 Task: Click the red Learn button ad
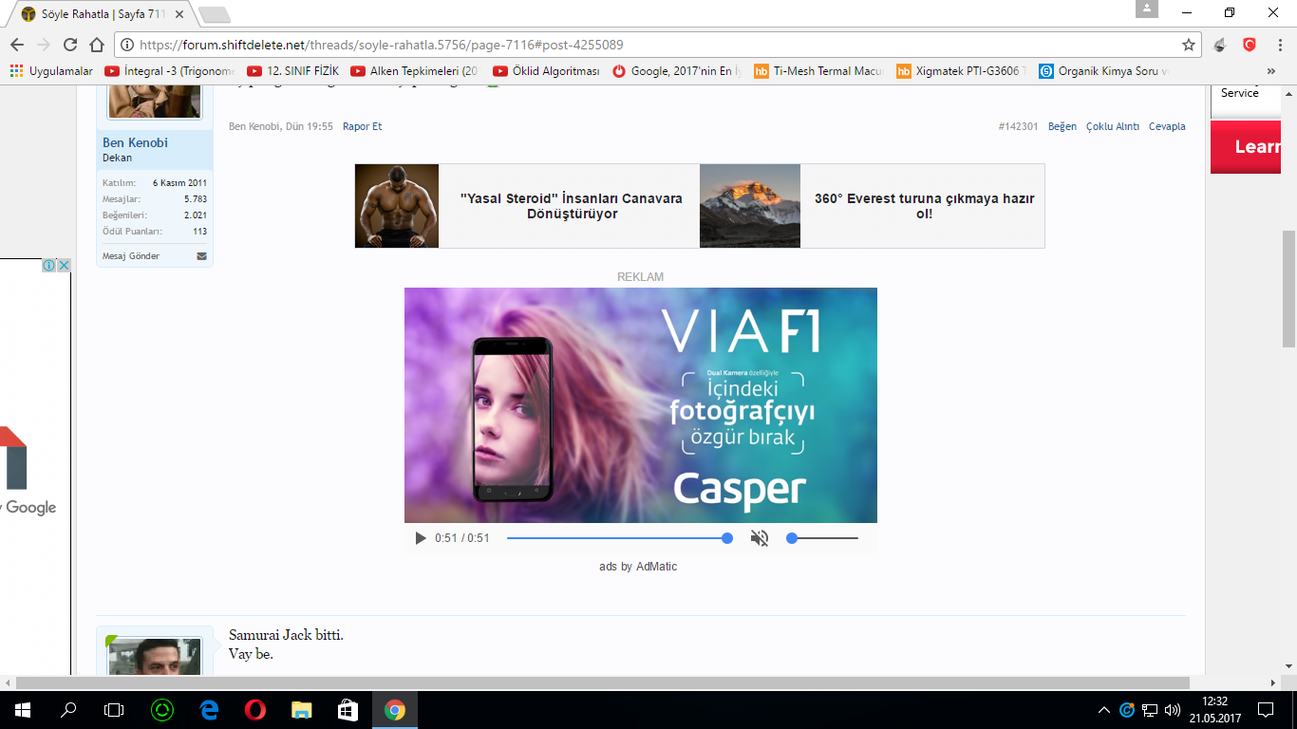(1246, 147)
